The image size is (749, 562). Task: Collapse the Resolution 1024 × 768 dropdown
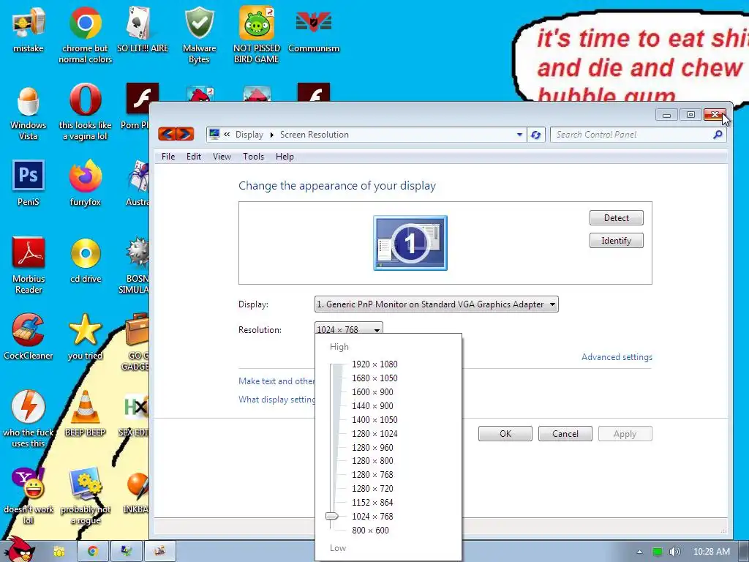point(349,329)
